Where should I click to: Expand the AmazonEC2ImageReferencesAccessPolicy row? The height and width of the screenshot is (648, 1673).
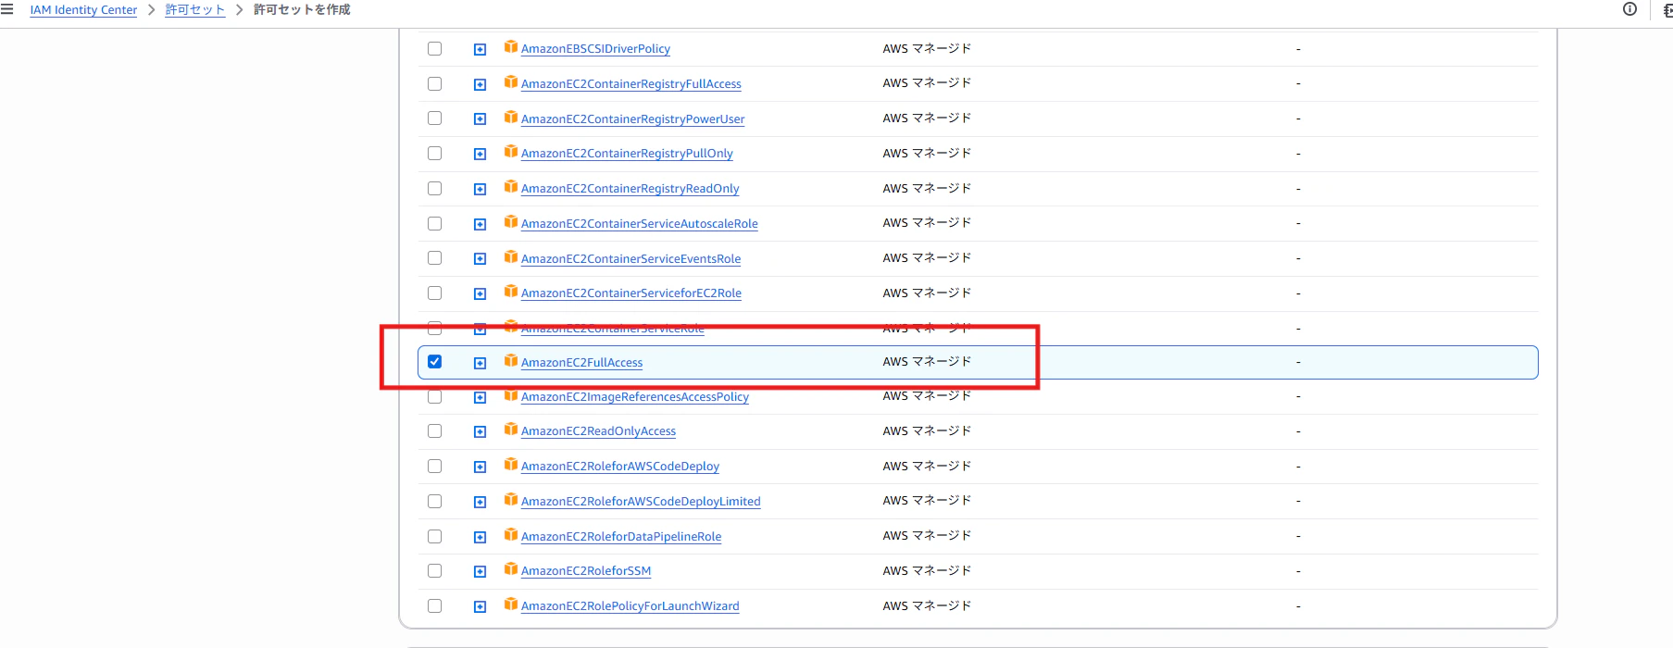click(x=480, y=397)
